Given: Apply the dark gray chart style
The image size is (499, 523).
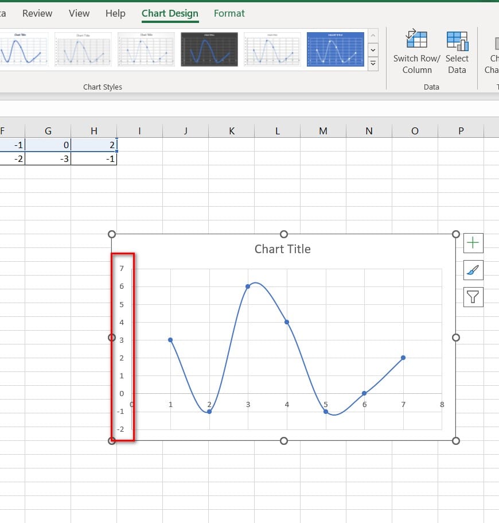Looking at the screenshot, I should click(x=209, y=49).
